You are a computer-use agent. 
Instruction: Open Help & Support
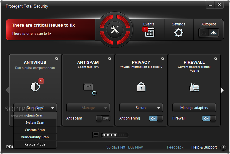tap(204, 147)
